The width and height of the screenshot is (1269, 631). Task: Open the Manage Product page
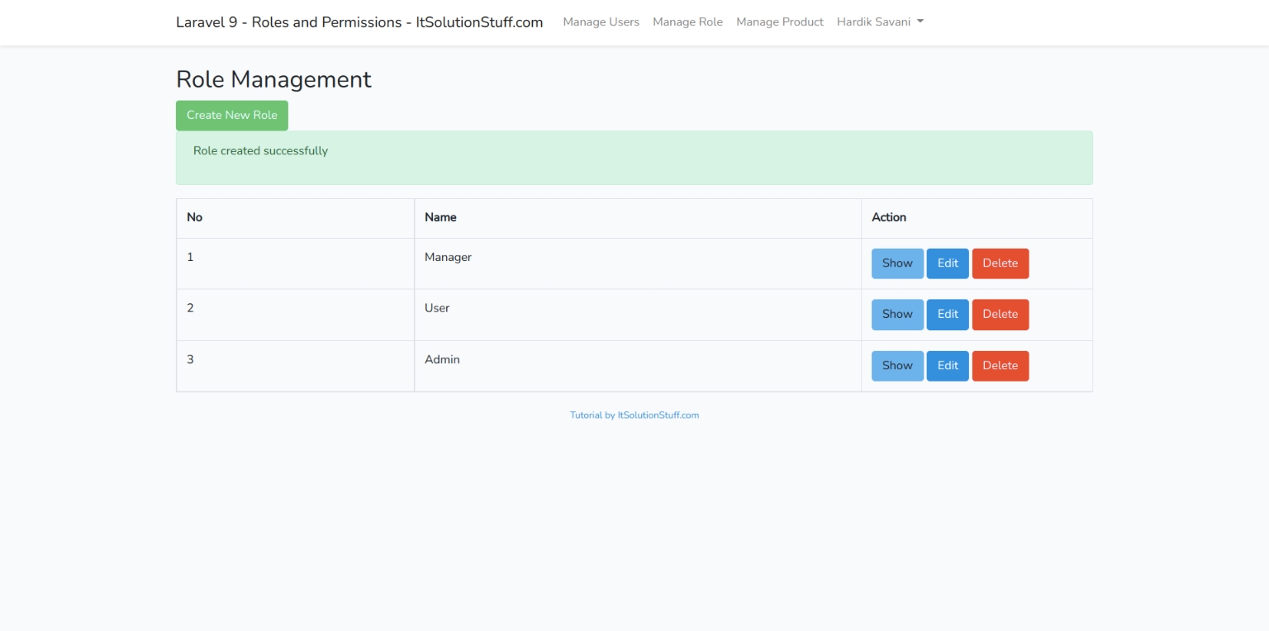pyautogui.click(x=779, y=22)
